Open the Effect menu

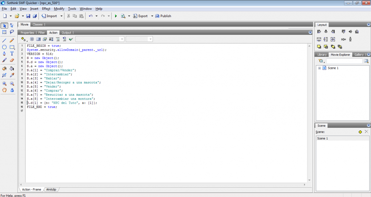pyautogui.click(x=46, y=9)
